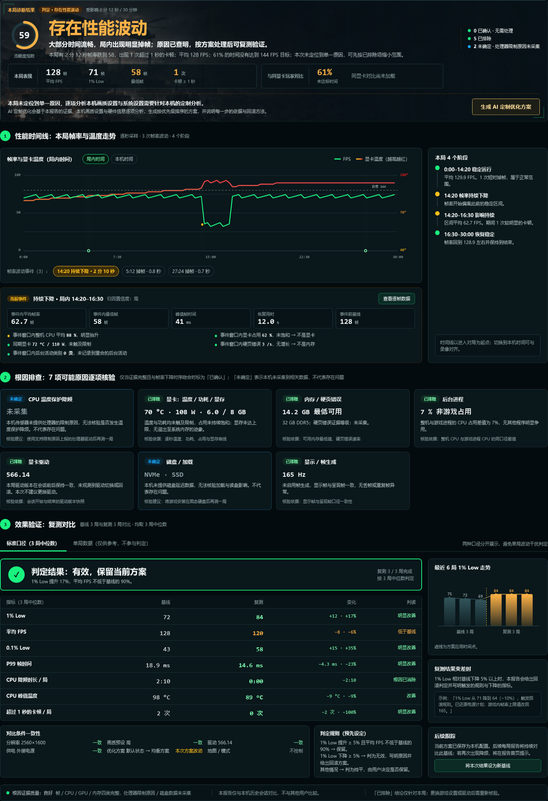Select the 27:24 掉帧 0.7 秒 event chip
The image size is (548, 801).
191,271
